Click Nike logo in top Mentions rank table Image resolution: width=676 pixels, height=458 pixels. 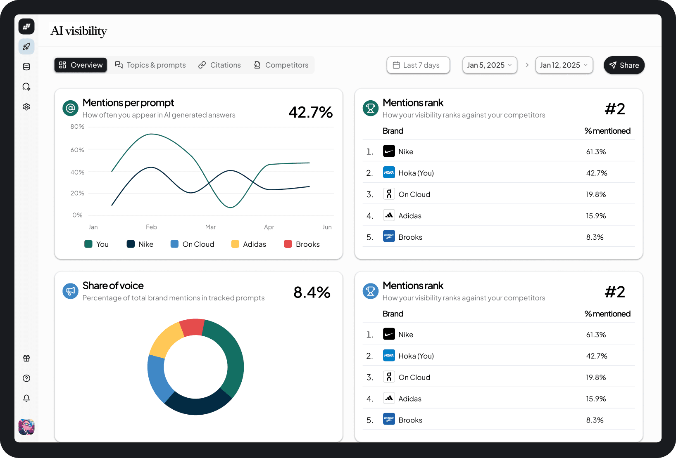click(x=389, y=151)
